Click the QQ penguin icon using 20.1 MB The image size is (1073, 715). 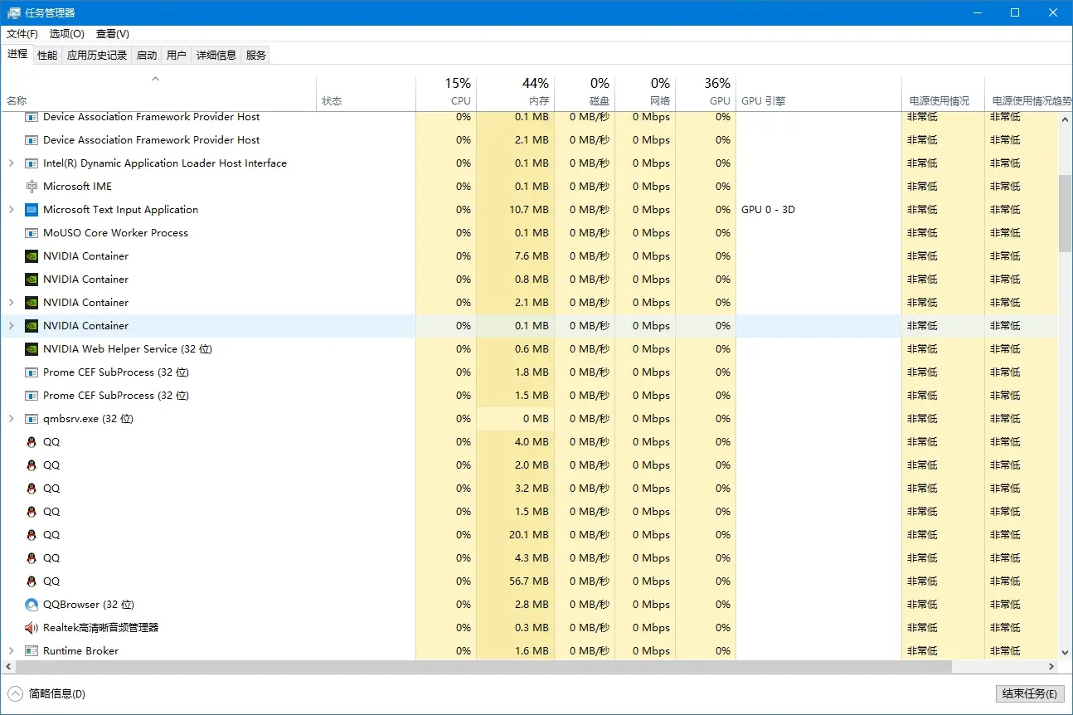32,535
